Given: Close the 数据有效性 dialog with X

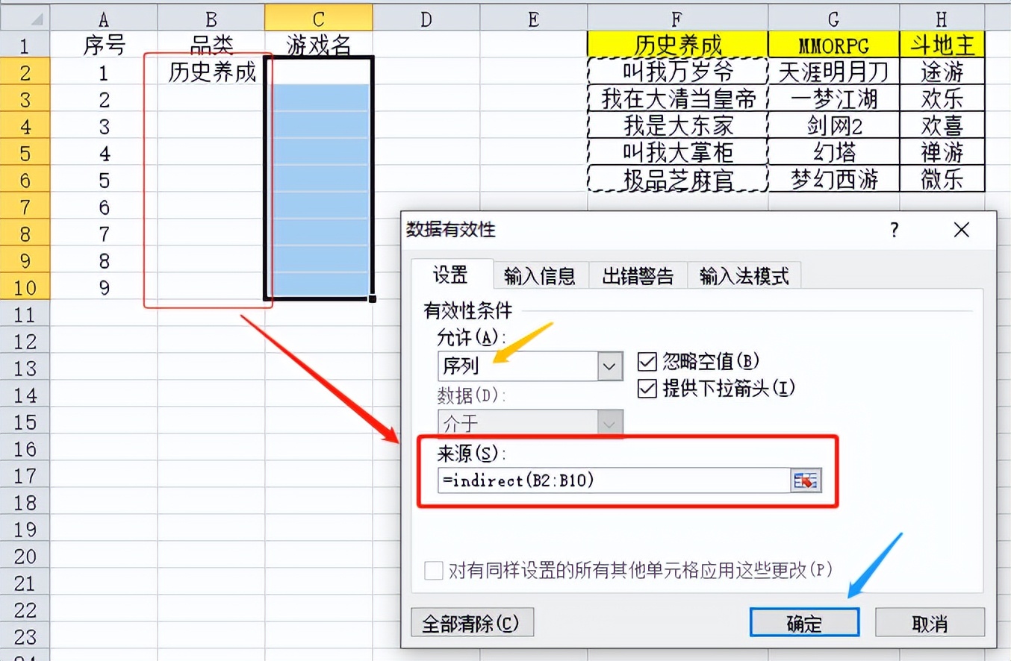Looking at the screenshot, I should coord(962,230).
